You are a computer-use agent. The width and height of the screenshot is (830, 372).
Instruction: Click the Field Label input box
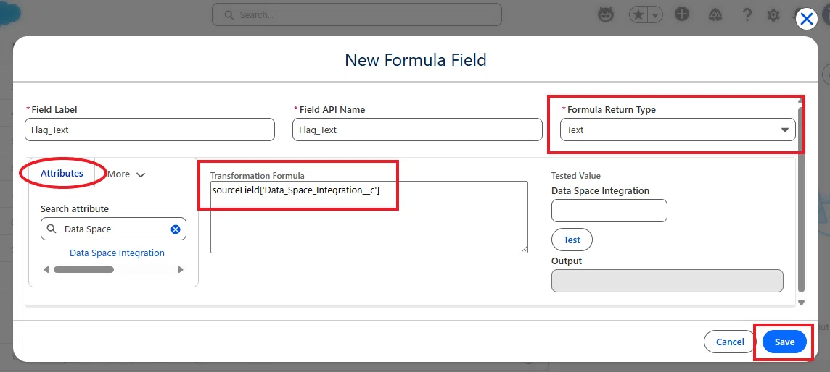[x=149, y=130]
